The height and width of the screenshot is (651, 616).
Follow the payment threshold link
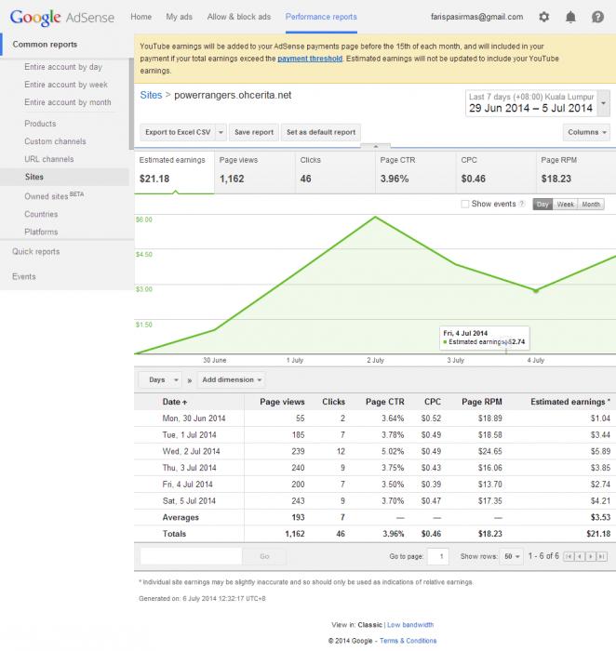tap(310, 59)
